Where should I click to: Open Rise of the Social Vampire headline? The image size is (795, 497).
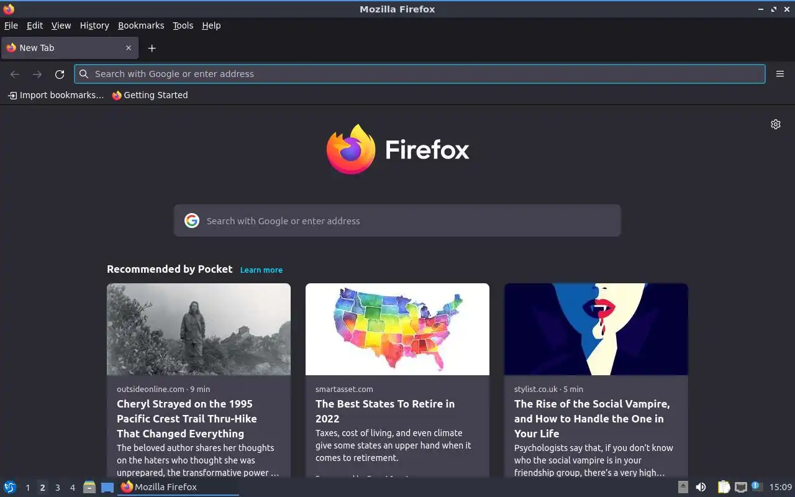click(x=592, y=419)
